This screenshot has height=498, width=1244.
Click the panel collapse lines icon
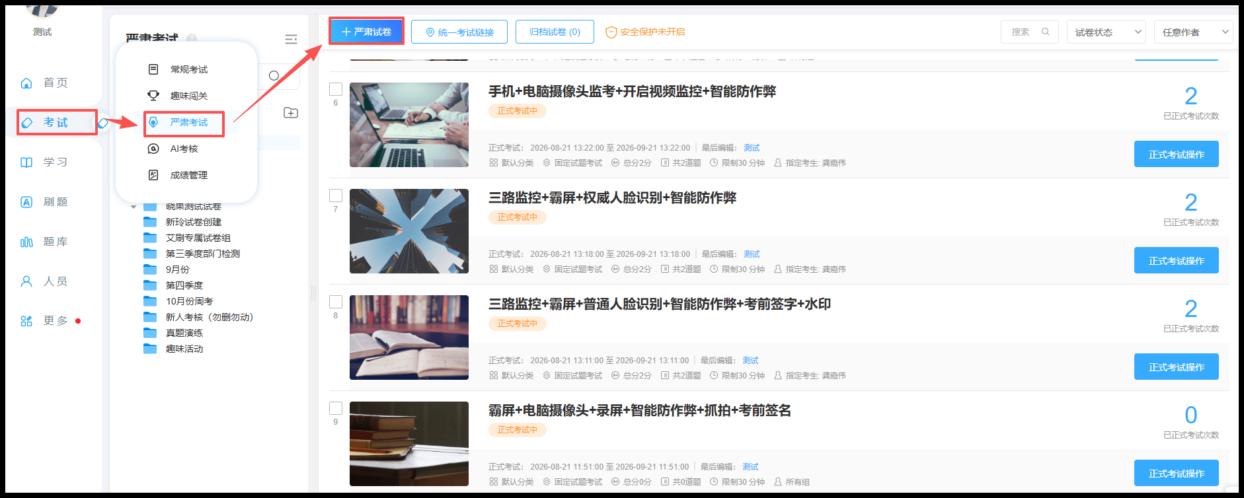click(291, 40)
